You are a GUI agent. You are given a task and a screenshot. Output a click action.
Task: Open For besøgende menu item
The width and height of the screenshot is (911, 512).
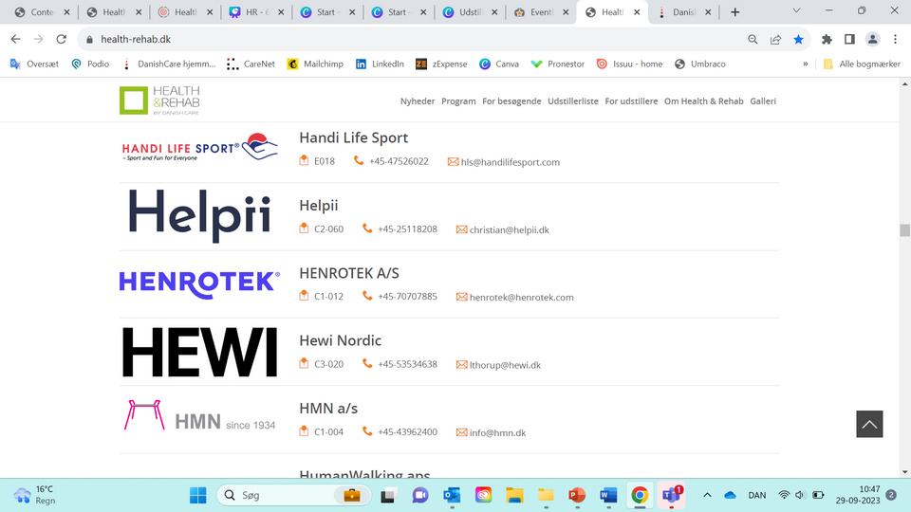(511, 101)
